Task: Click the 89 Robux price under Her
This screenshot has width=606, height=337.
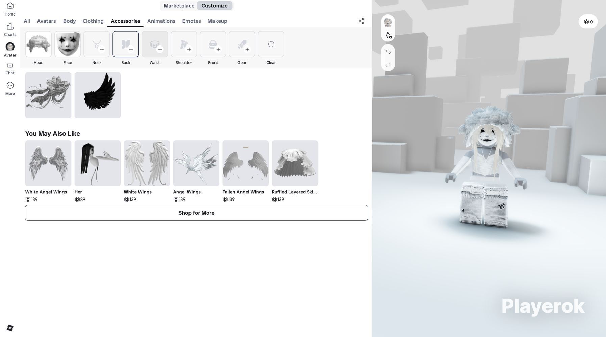Action: (80, 200)
